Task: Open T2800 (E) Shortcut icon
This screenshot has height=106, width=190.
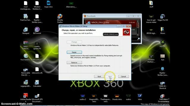Action: tap(162, 83)
